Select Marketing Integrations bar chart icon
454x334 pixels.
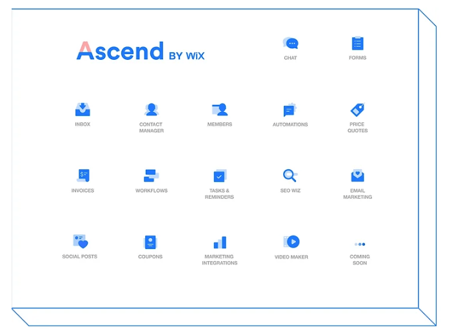pyautogui.click(x=220, y=243)
